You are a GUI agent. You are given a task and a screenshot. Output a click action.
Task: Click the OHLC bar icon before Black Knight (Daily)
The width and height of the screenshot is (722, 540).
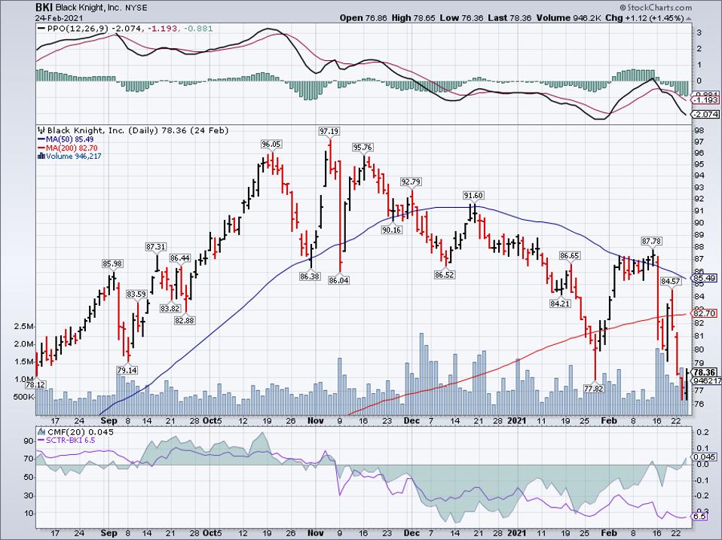pyautogui.click(x=41, y=130)
